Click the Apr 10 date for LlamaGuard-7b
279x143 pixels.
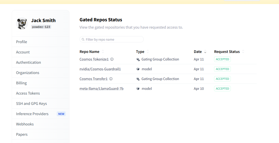(x=199, y=89)
